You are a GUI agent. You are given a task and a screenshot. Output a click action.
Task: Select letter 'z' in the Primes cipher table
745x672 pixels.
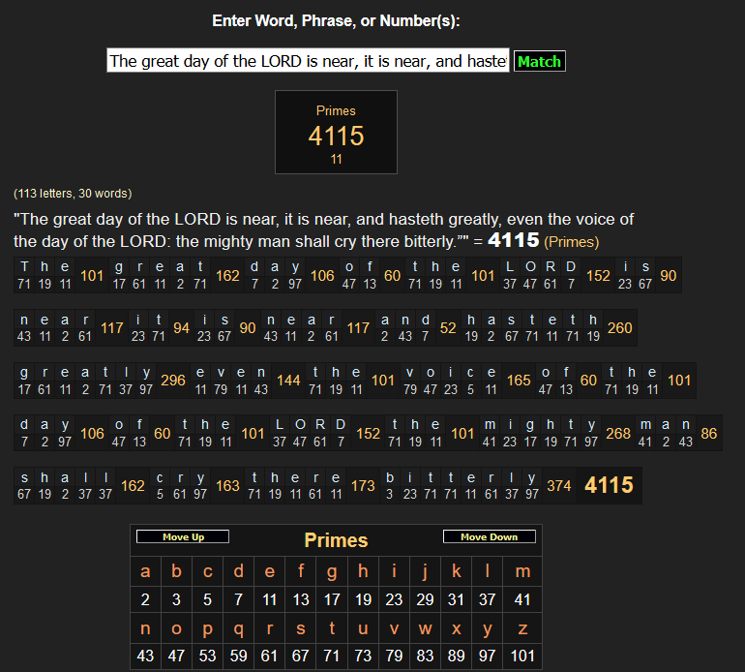pos(522,627)
